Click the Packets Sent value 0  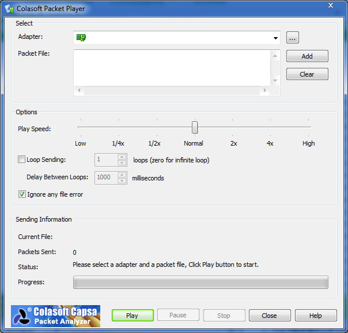point(75,252)
